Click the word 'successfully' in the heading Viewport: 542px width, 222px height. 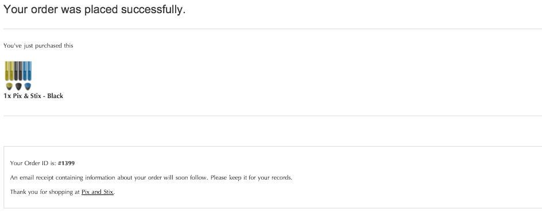pyautogui.click(x=153, y=10)
